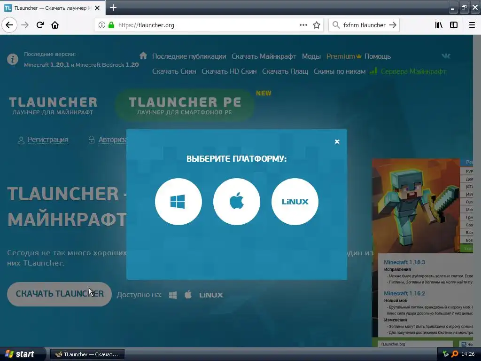Click the search magnifier icon
This screenshot has width=481, height=361.
pos(336,25)
